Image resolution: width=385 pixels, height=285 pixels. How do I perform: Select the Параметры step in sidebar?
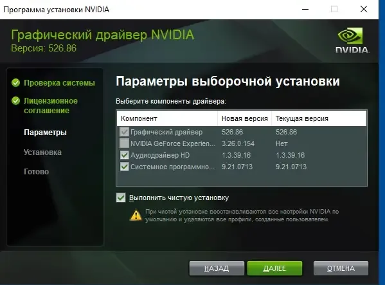click(x=45, y=133)
